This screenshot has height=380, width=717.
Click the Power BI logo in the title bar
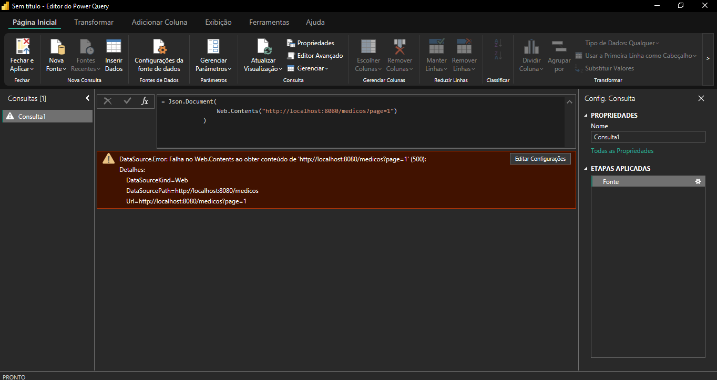[6, 6]
